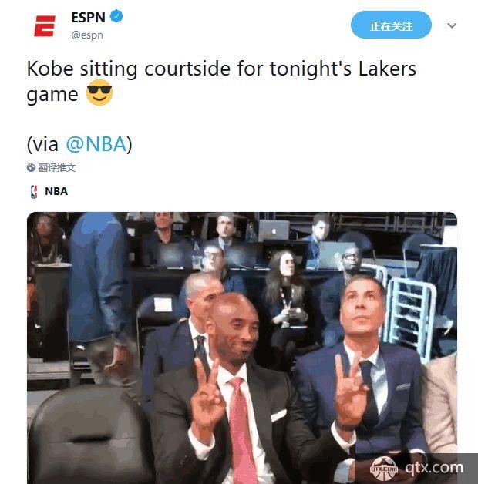Click the qtx.com watermark logo

tap(384, 469)
